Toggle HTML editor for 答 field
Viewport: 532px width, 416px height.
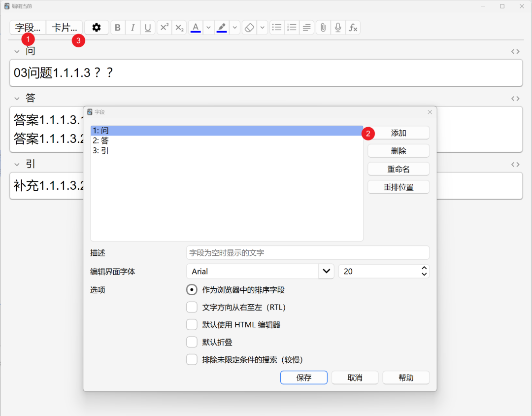(x=515, y=99)
